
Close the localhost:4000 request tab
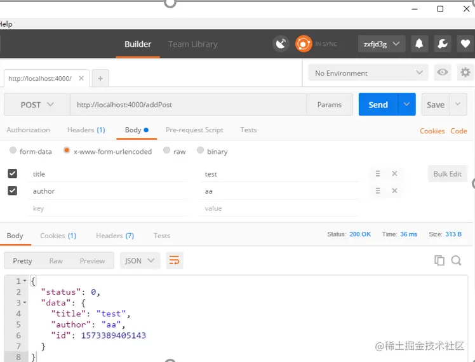tap(81, 79)
